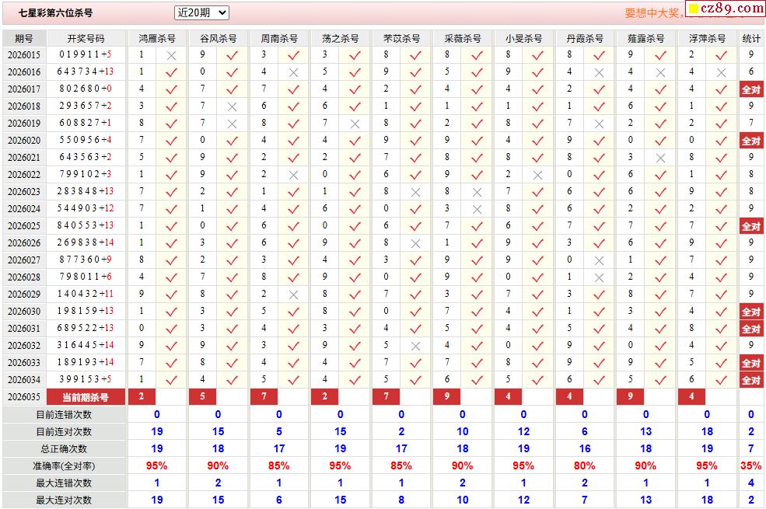Click the red check for 谷风杀号 in row 2026015
Viewport: 766px width, 509px height.
[x=232, y=56]
